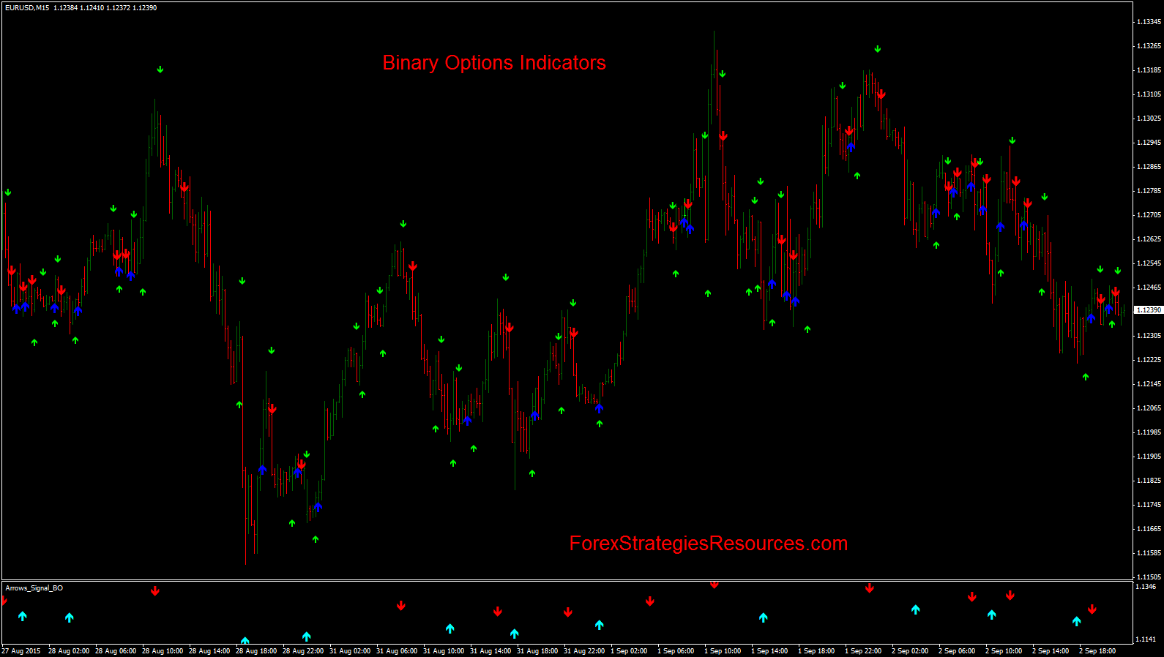Open the ForexStrategiesResources.com link text

[709, 544]
